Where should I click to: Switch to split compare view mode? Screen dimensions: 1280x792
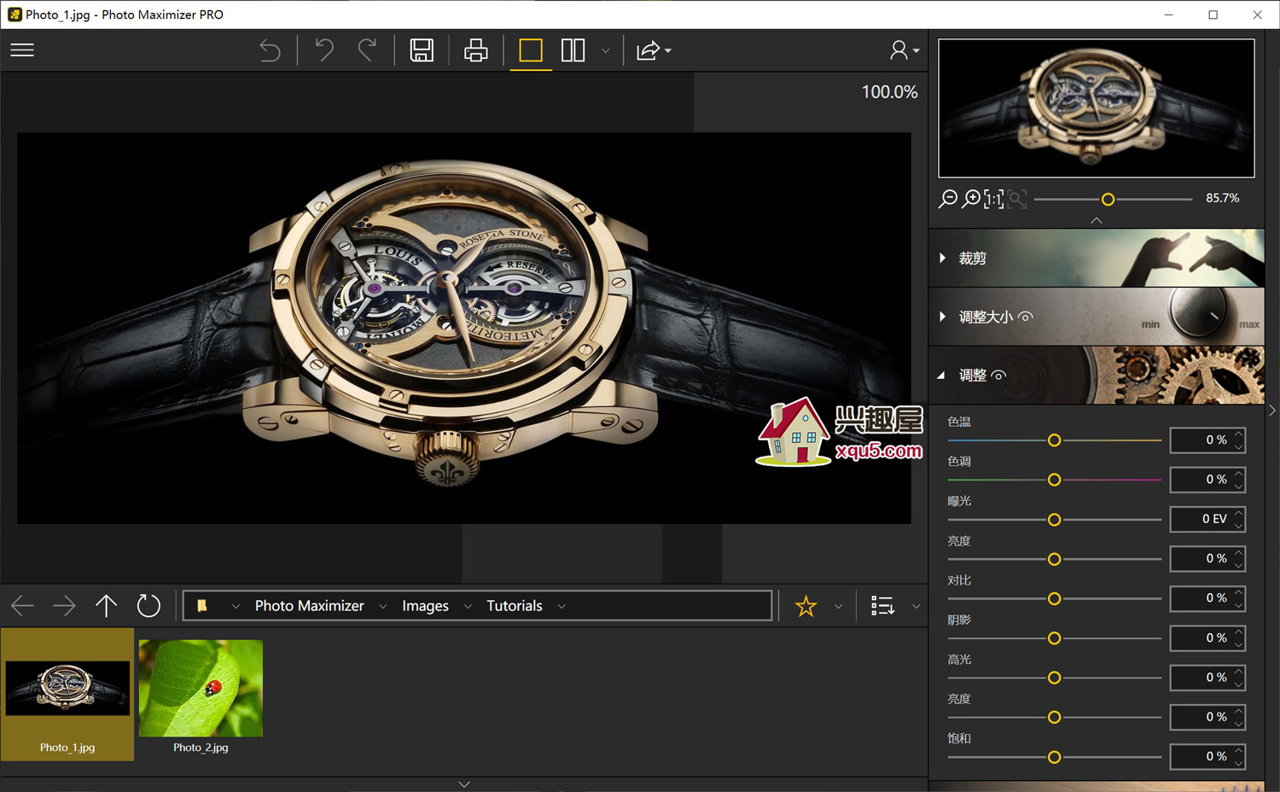573,50
